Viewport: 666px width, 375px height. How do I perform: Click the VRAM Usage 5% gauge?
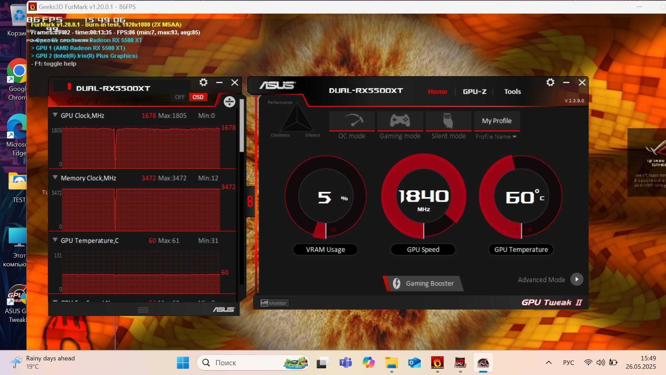click(x=325, y=197)
